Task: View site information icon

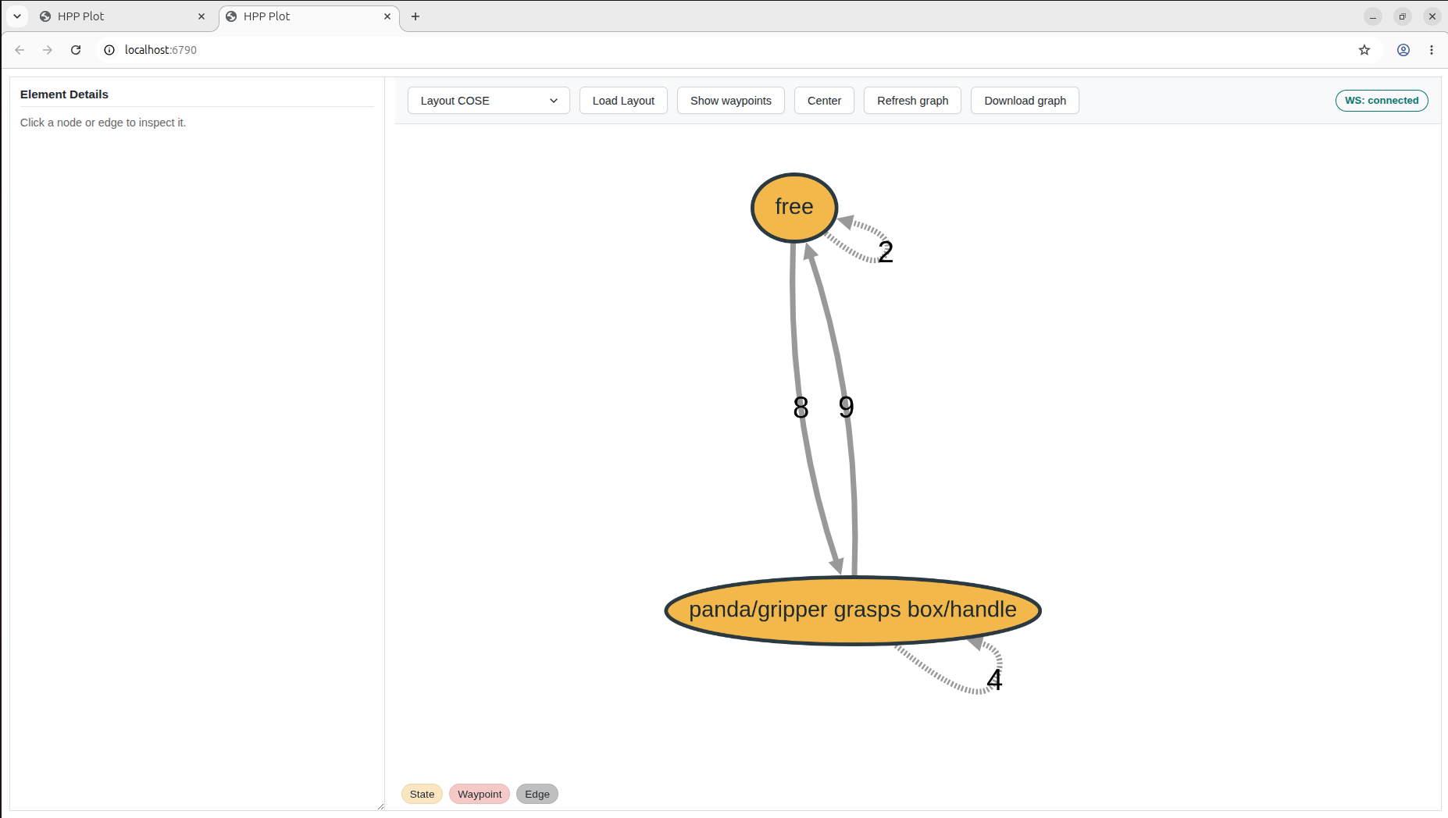Action: 109,50
